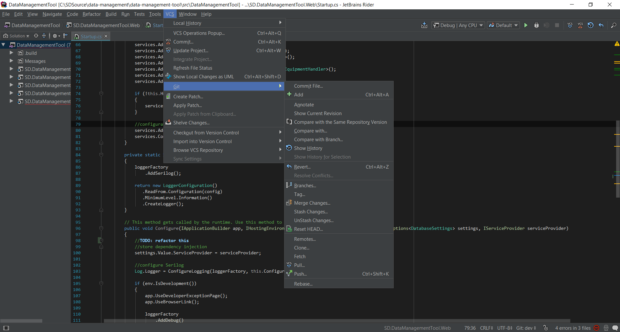Open the Default run configuration dropdown
The height and width of the screenshot is (332, 620).
pyautogui.click(x=503, y=25)
